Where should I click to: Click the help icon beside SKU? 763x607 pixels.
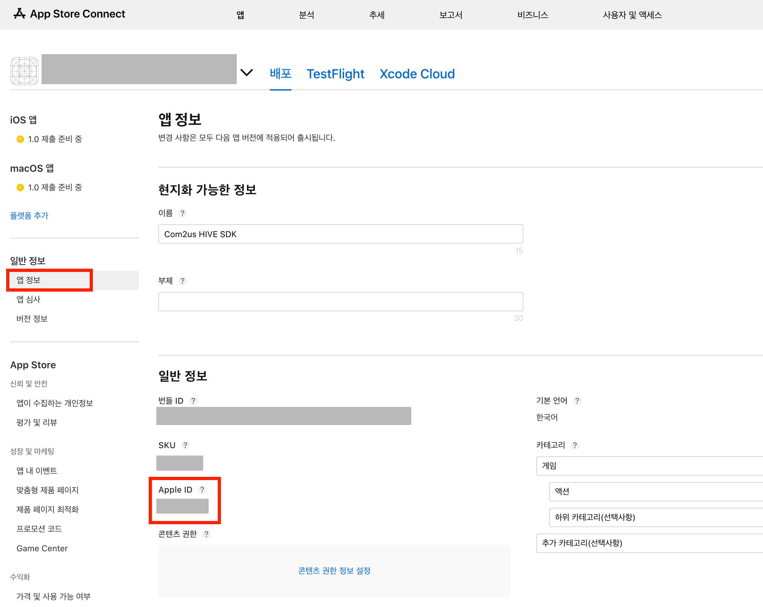pyautogui.click(x=185, y=446)
